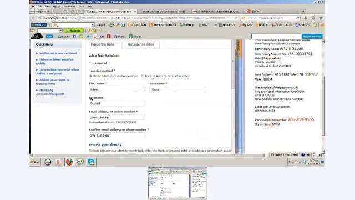Expand Adding an account to transfer from
The width and height of the screenshot is (355, 200).
point(53,82)
